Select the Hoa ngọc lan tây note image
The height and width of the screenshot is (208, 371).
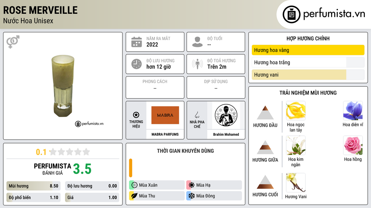click(296, 110)
